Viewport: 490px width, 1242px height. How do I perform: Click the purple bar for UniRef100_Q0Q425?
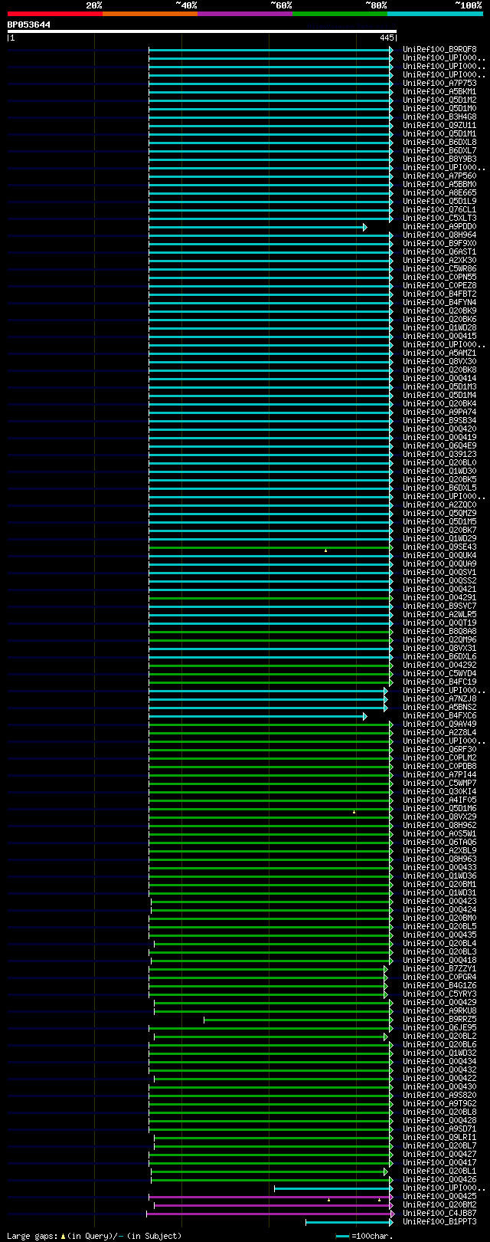coord(271,1197)
